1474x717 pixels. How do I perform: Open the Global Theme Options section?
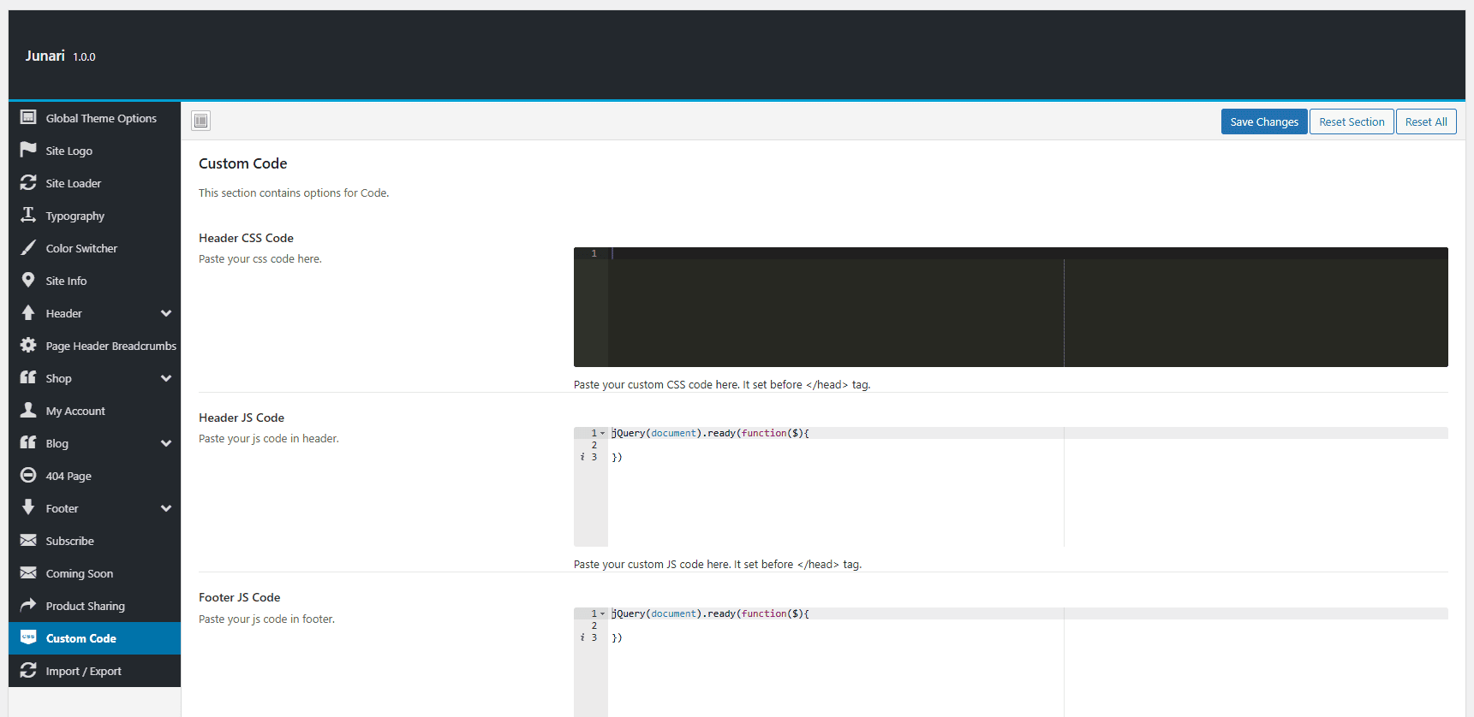tap(94, 118)
